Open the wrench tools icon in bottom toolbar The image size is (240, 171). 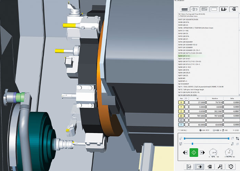point(220,167)
